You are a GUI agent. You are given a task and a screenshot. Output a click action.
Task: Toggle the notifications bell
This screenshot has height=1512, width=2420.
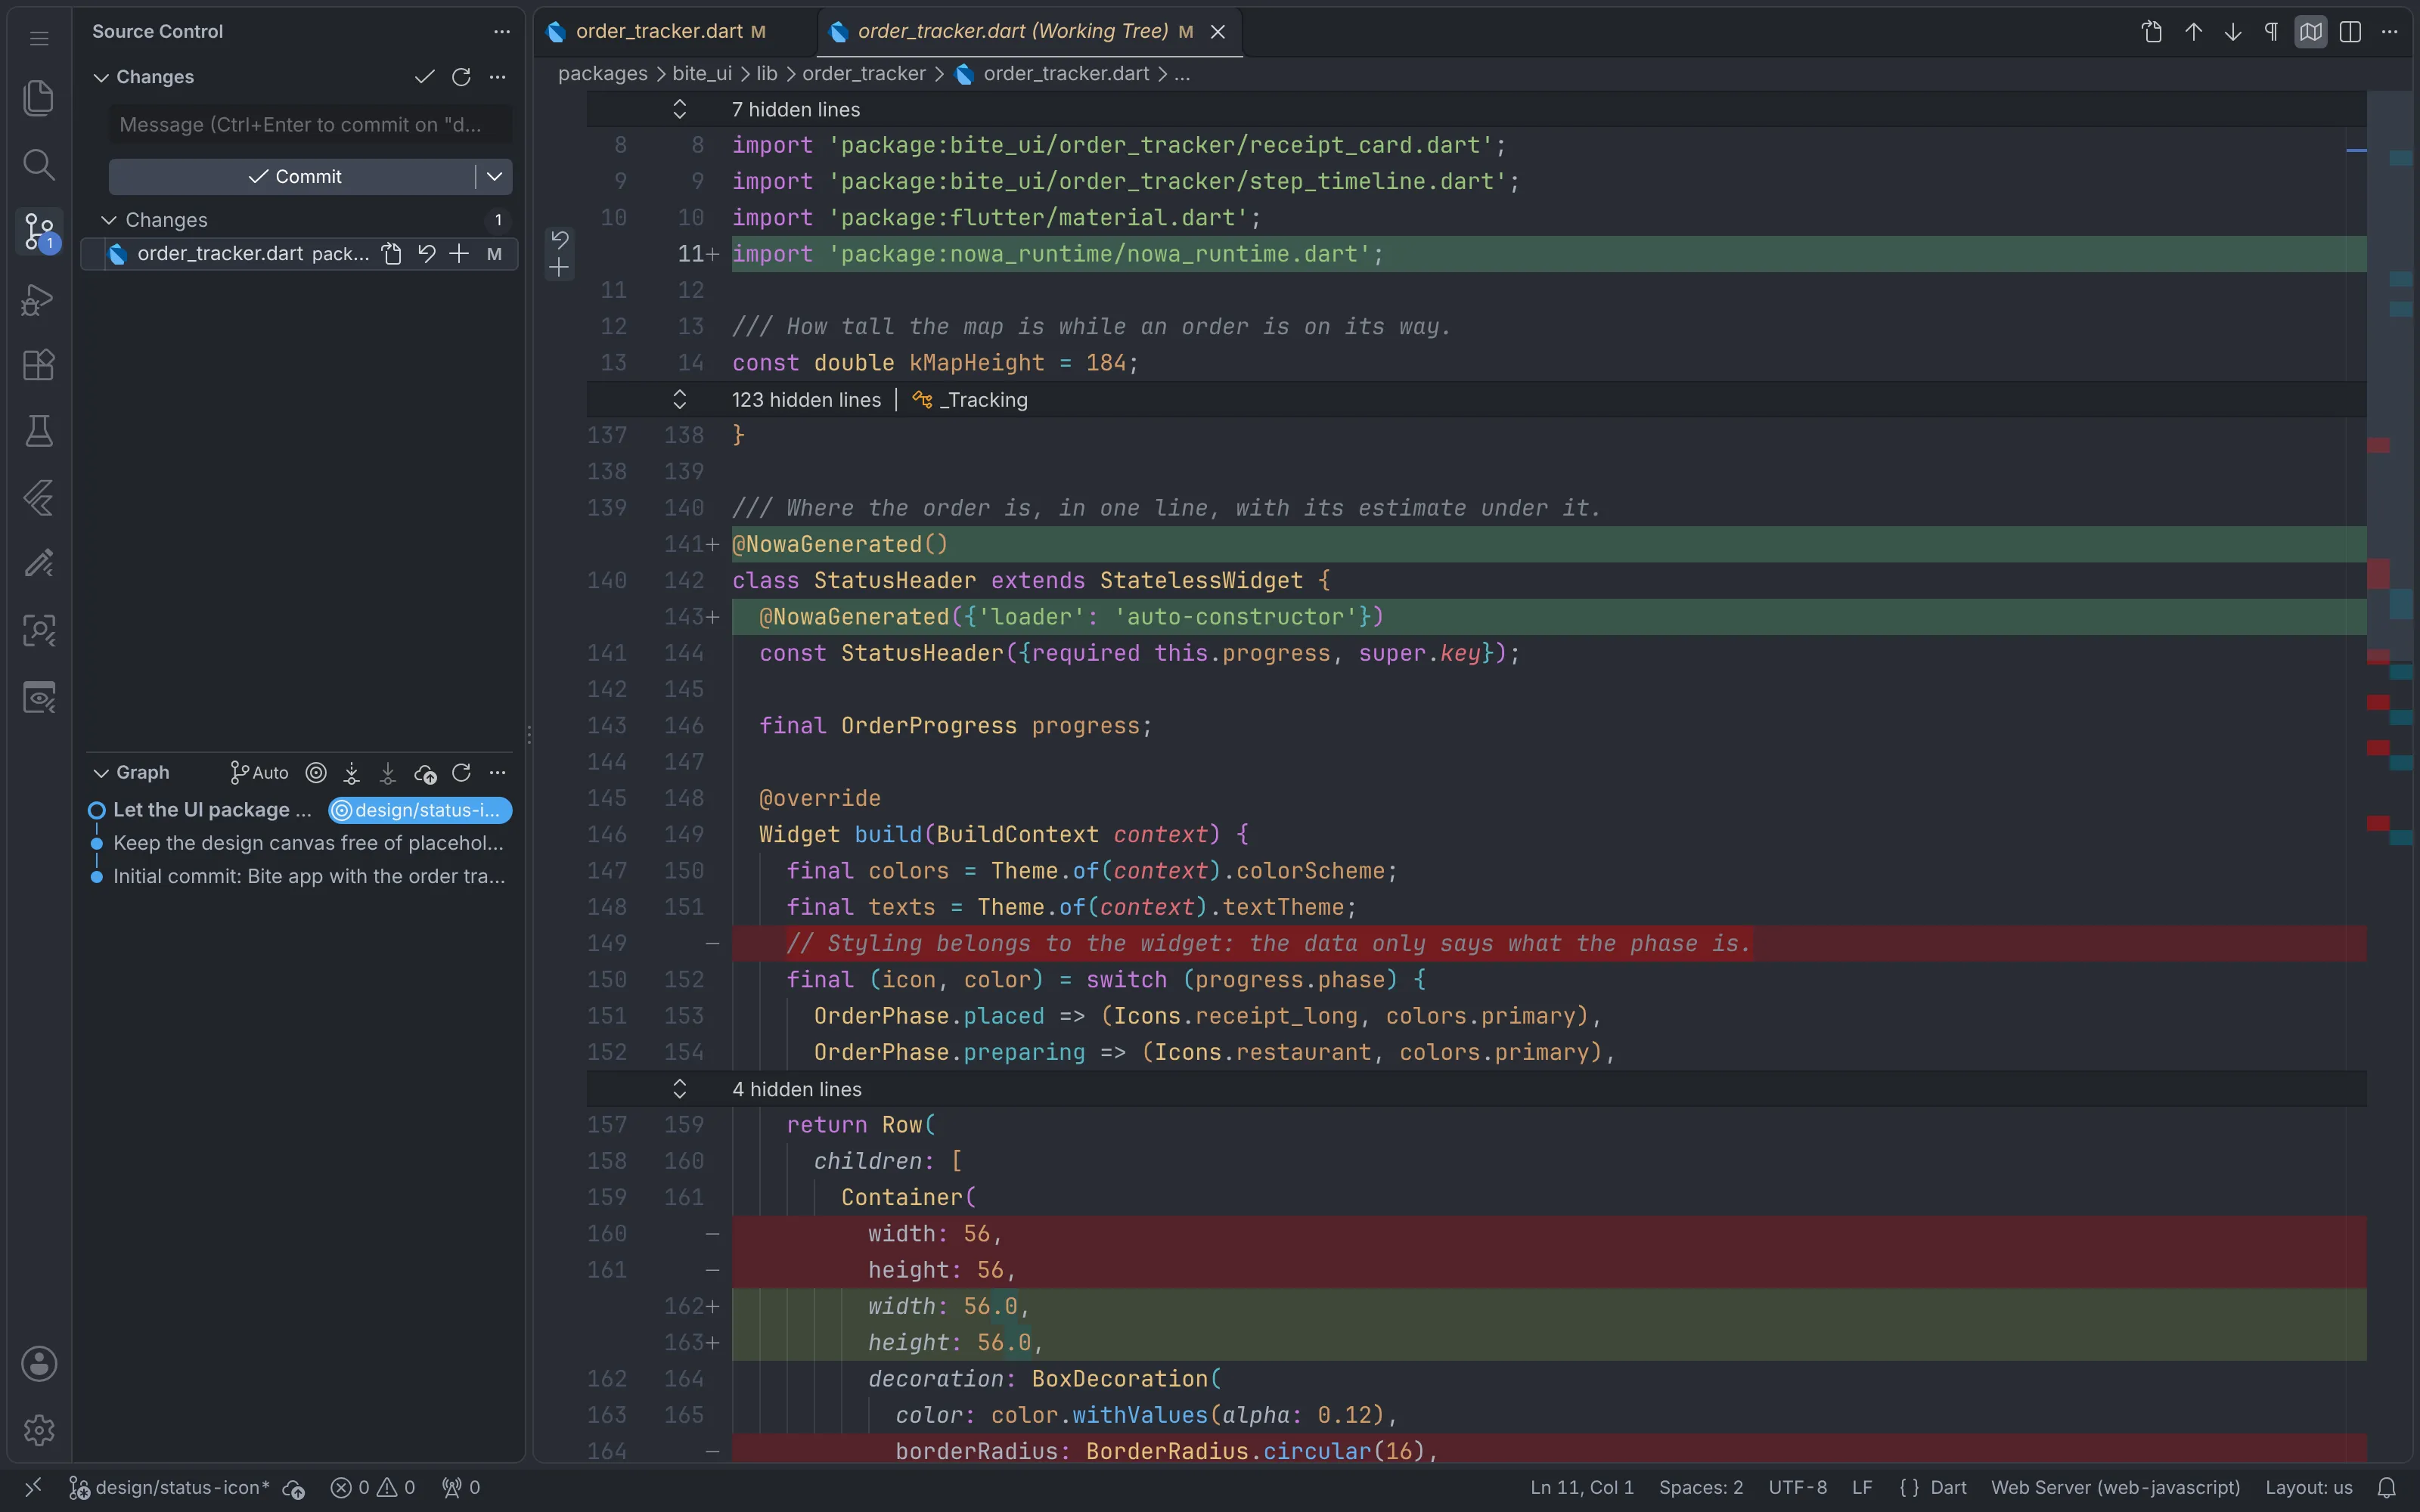point(2387,1488)
